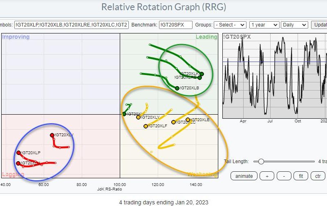The height and width of the screenshot is (206, 327).
Task: Click the !GT20XLY yellow data point
Action: point(138,117)
